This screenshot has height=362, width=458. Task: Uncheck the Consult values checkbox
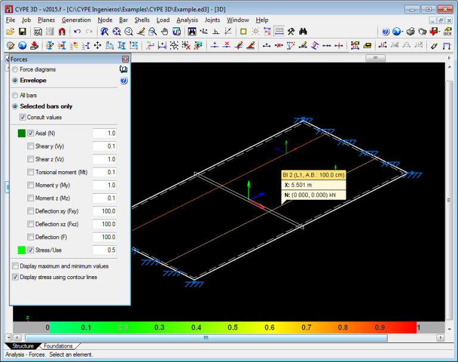23,117
